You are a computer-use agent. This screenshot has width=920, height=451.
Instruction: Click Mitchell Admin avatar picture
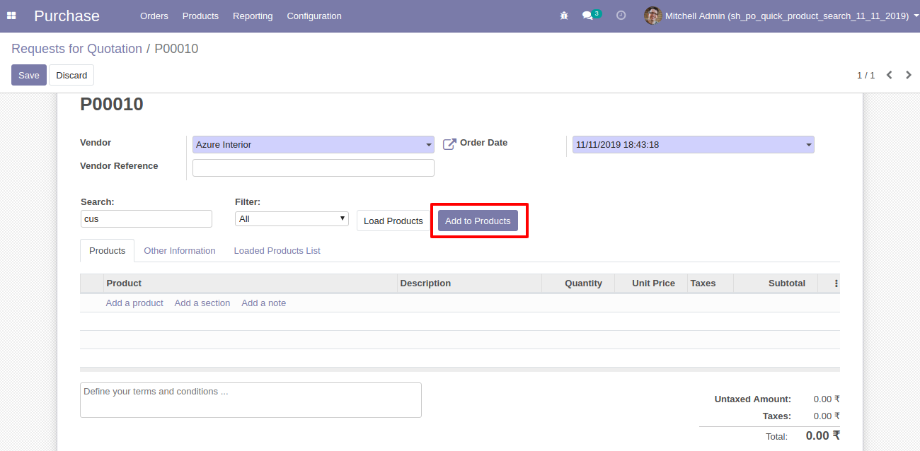652,16
